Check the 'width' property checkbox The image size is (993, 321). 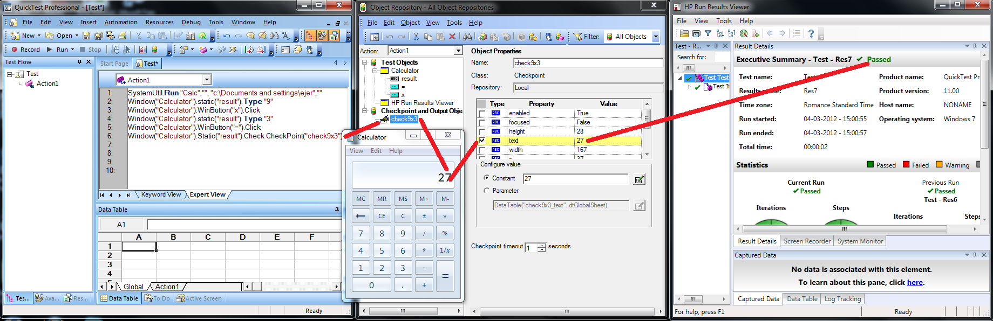482,150
